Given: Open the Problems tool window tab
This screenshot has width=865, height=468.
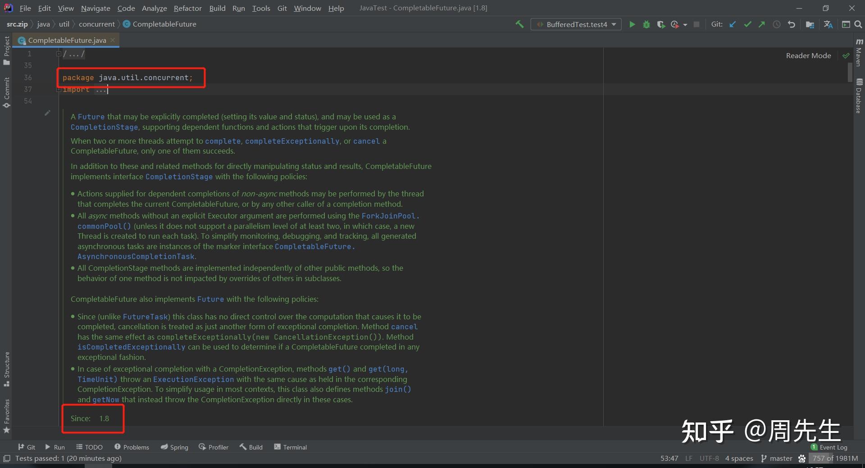Looking at the screenshot, I should tap(132, 447).
